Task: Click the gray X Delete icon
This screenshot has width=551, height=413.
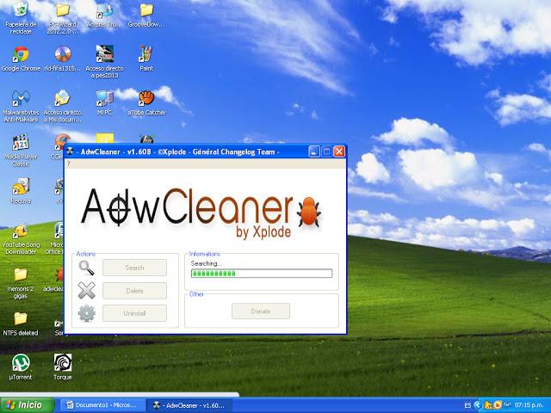Action: pos(86,291)
